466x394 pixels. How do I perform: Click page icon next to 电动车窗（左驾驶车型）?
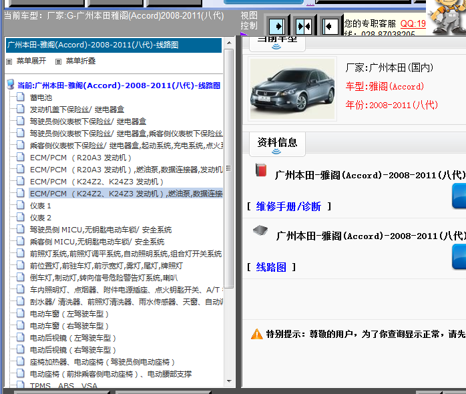(21, 313)
